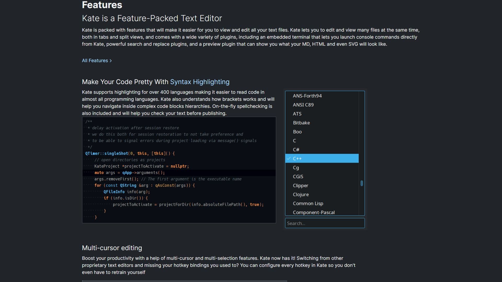Open the All Features link
The image size is (502, 282).
[x=97, y=61]
